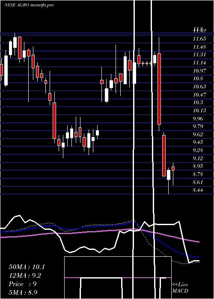Click the 11.65 price axis label
This screenshot has height=299, width=214.
[199, 39]
